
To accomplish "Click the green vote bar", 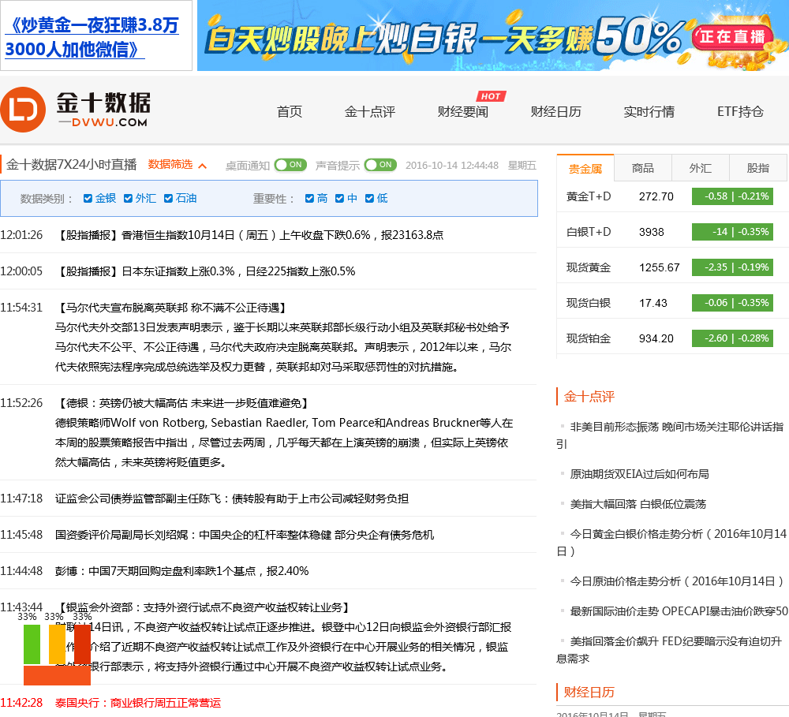I will (32, 644).
